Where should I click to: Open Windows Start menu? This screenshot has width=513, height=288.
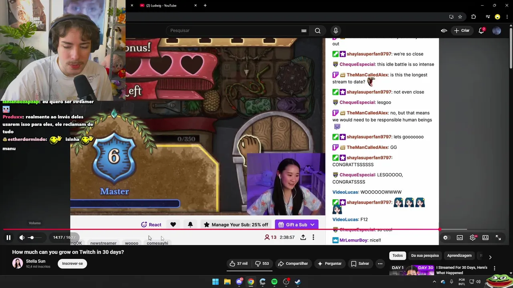tap(216, 282)
